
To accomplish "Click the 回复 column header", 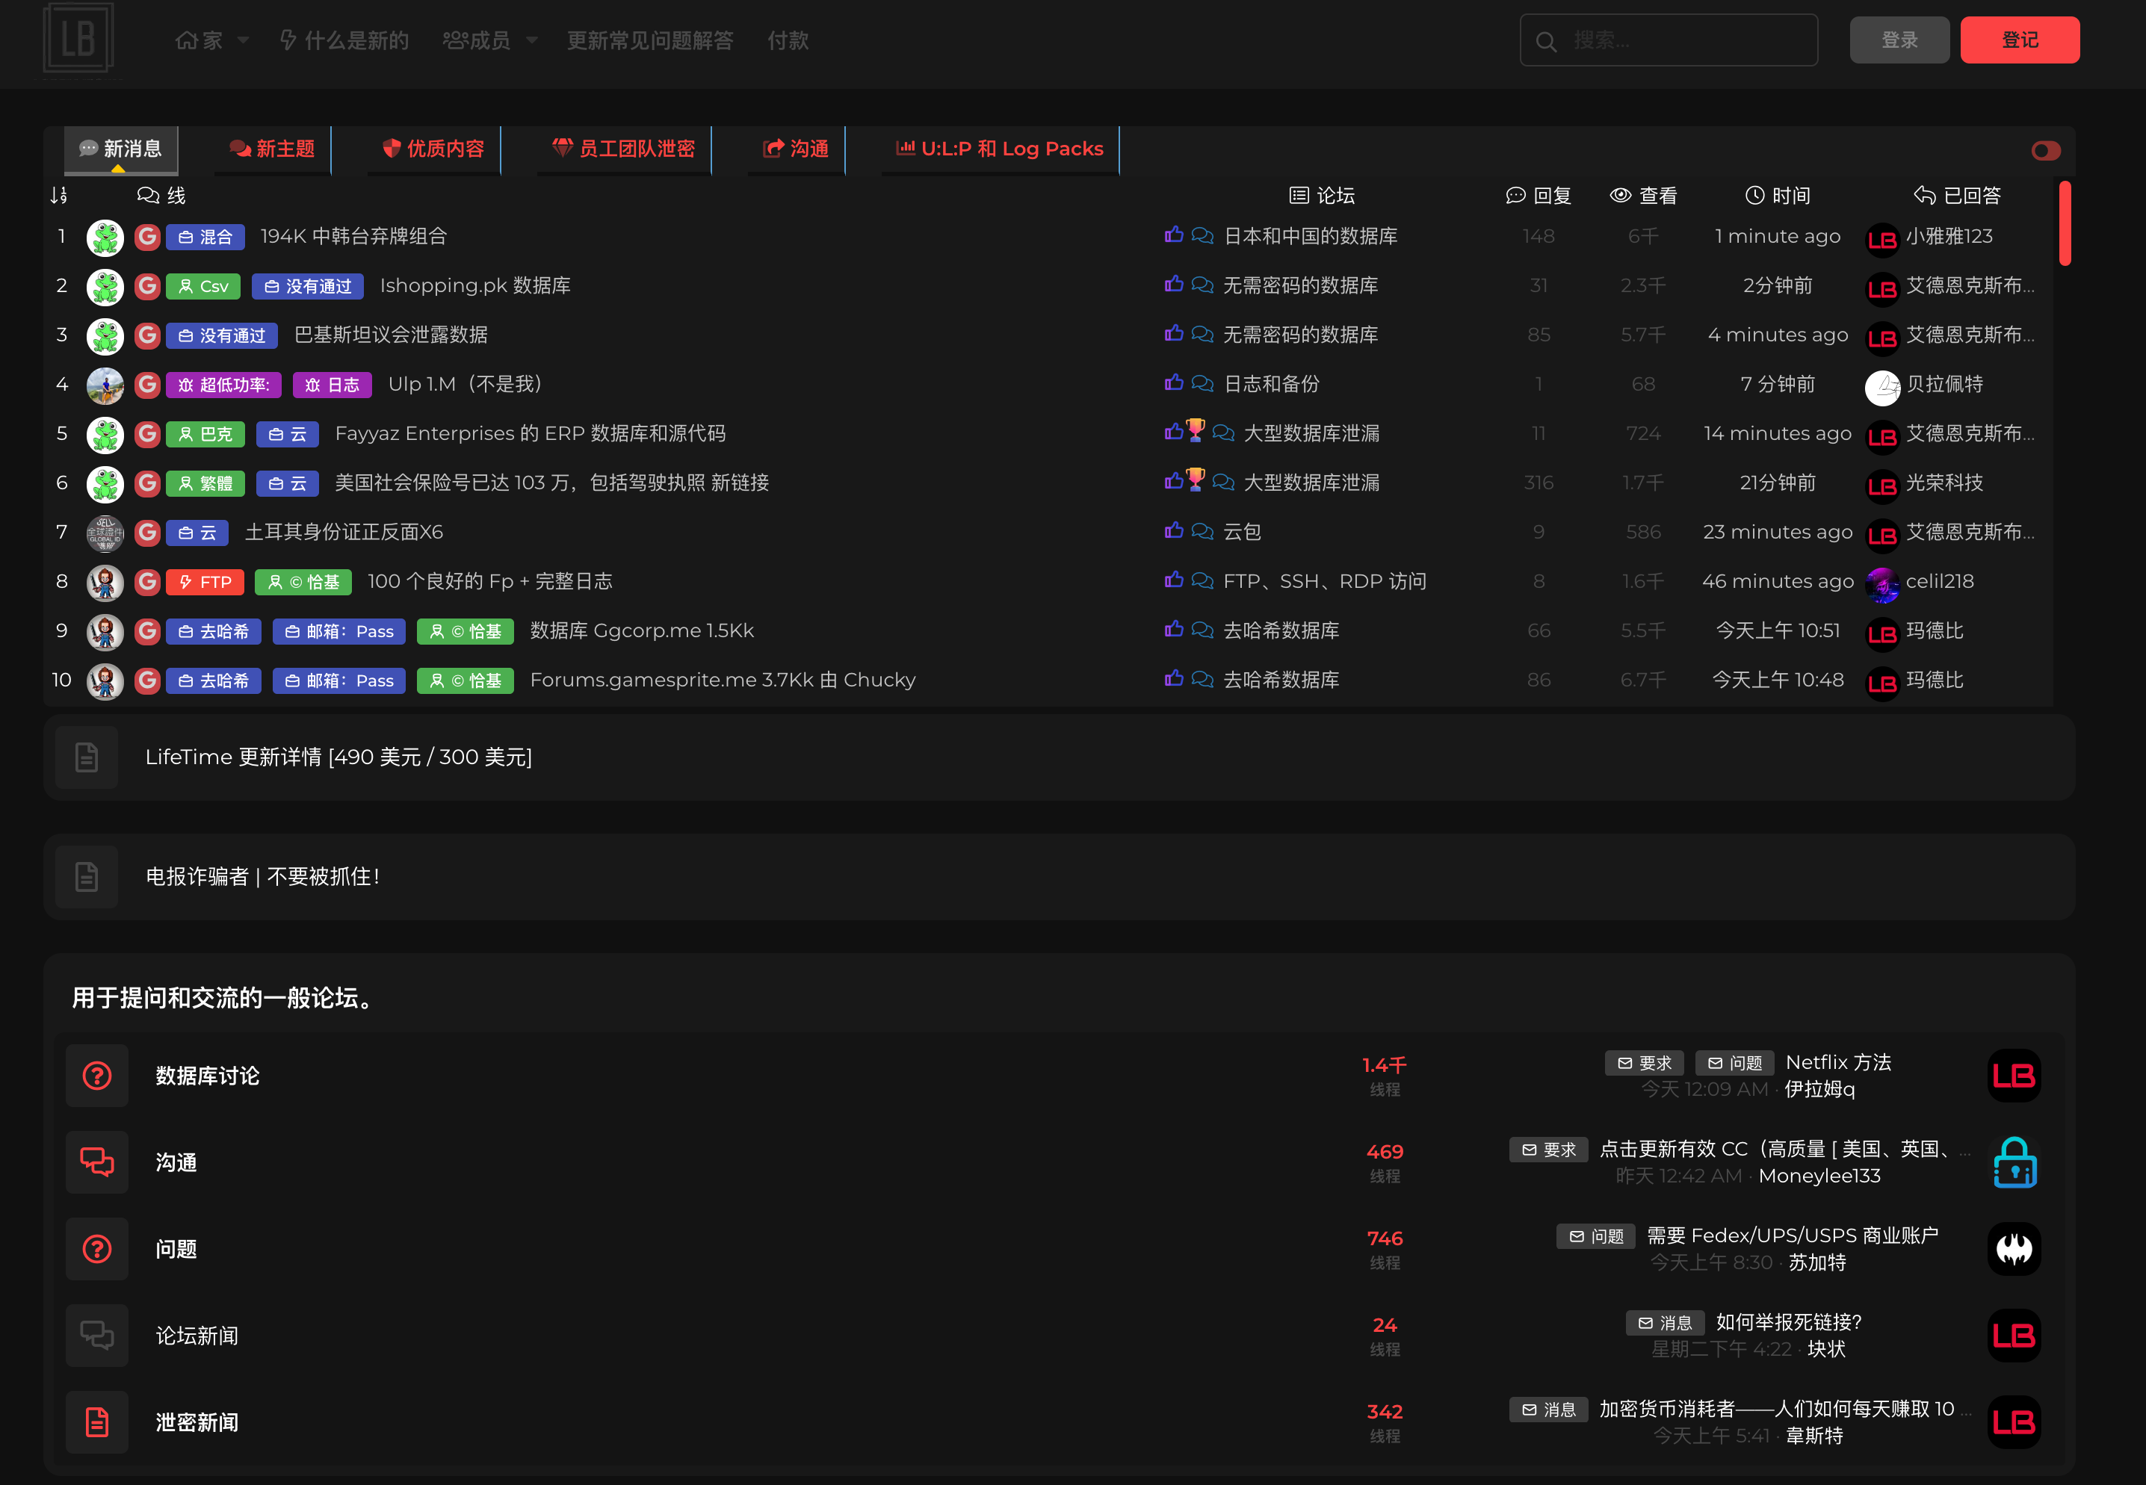I will coord(1539,196).
